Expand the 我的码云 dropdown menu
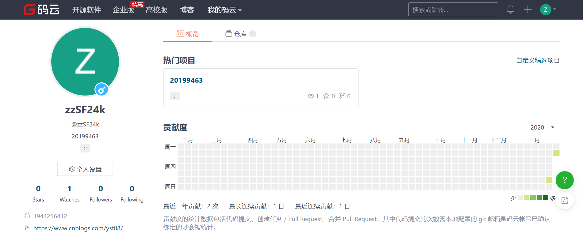This screenshot has height=237, width=583. [224, 10]
